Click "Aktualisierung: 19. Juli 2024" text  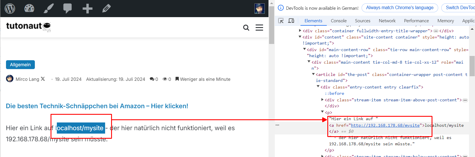[x=116, y=79]
